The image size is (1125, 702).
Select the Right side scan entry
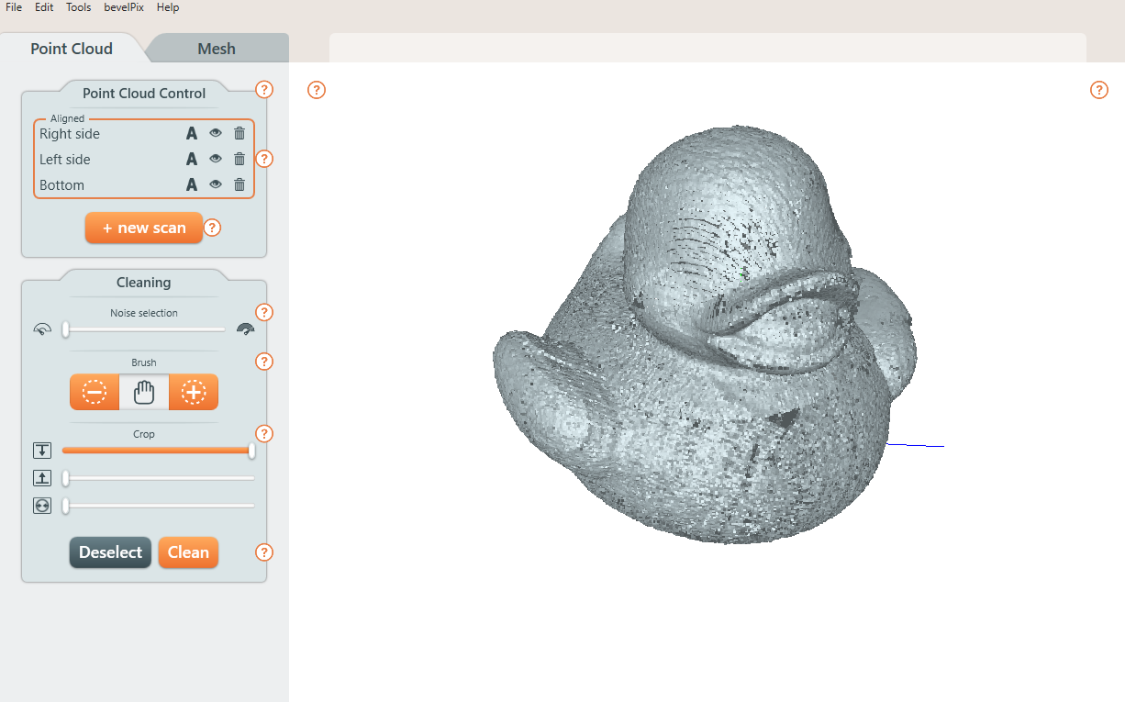point(70,133)
